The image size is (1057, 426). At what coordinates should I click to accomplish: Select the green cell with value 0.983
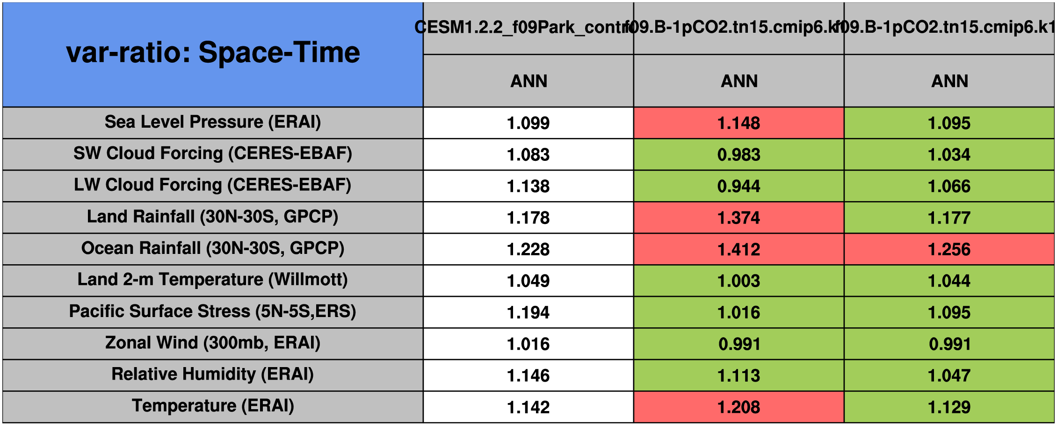(x=738, y=154)
